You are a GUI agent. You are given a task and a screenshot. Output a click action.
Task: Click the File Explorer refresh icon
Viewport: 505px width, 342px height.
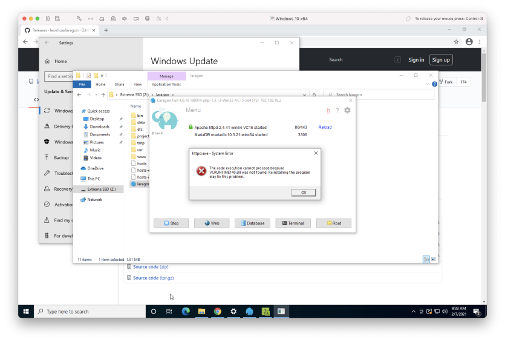coord(314,95)
